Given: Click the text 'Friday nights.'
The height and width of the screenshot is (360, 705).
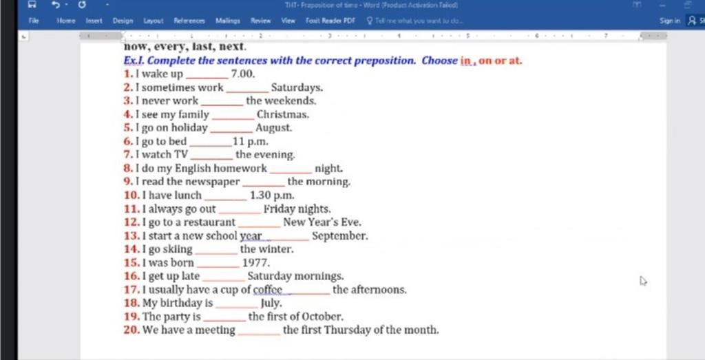Looking at the screenshot, I should [297, 209].
